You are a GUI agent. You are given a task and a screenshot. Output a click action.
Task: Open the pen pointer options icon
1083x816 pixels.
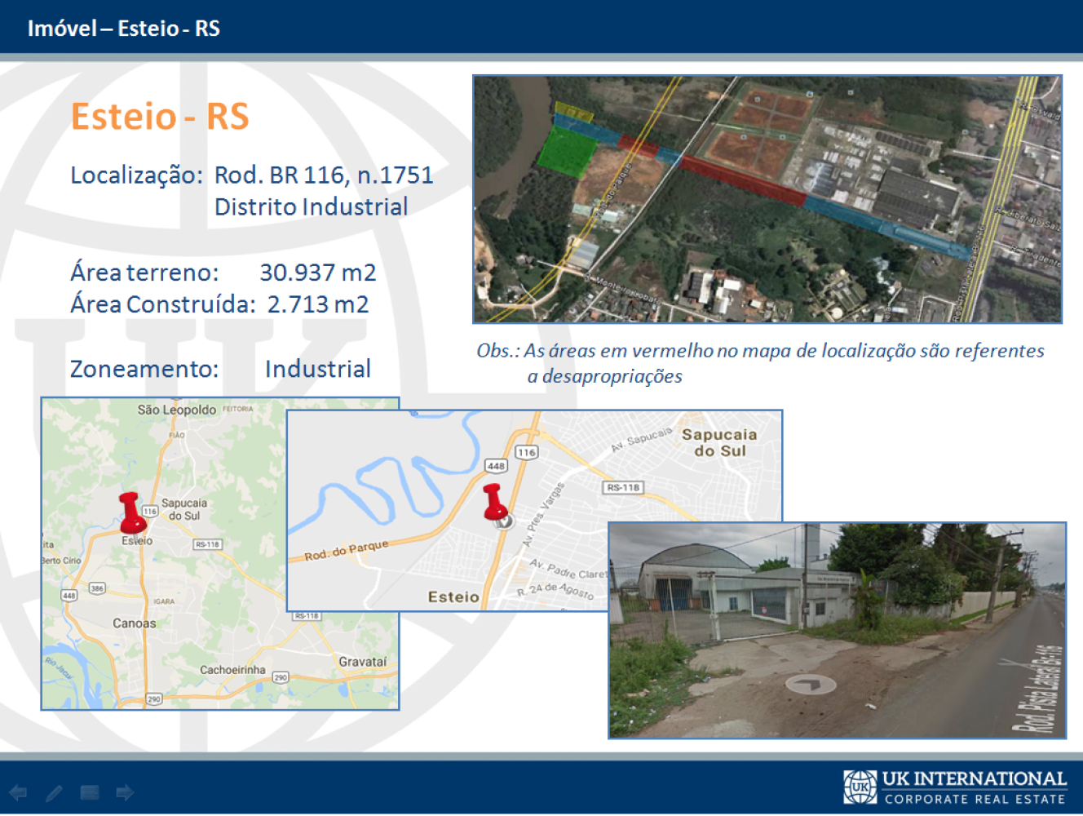(55, 792)
